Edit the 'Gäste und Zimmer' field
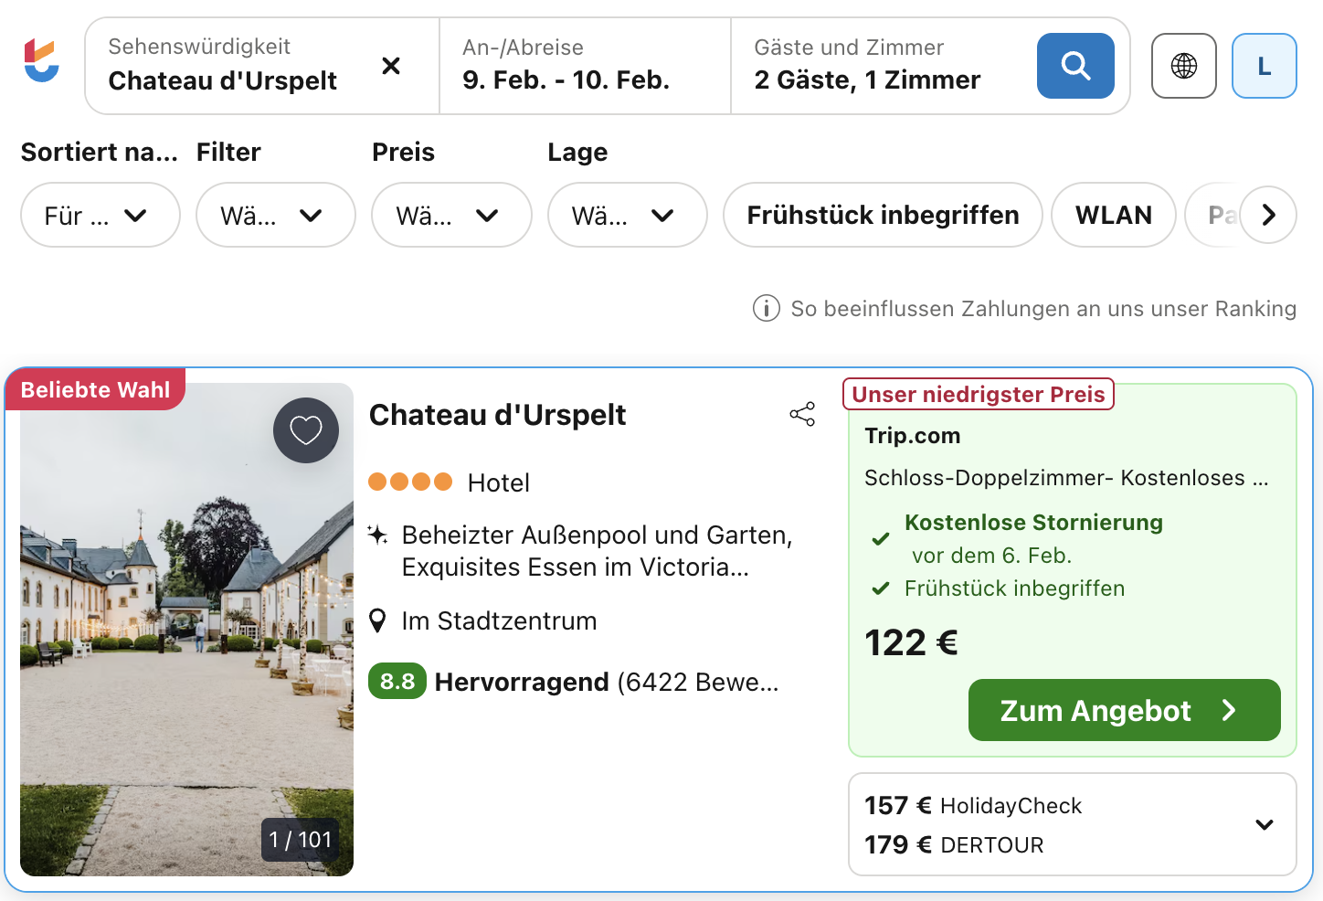1323x901 pixels. click(x=877, y=66)
